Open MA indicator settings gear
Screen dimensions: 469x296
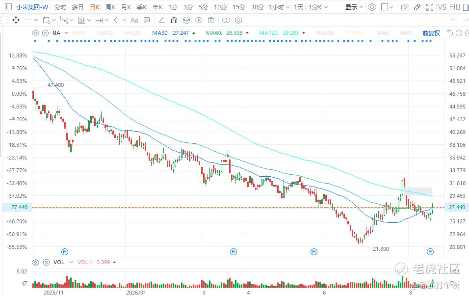pos(36,33)
